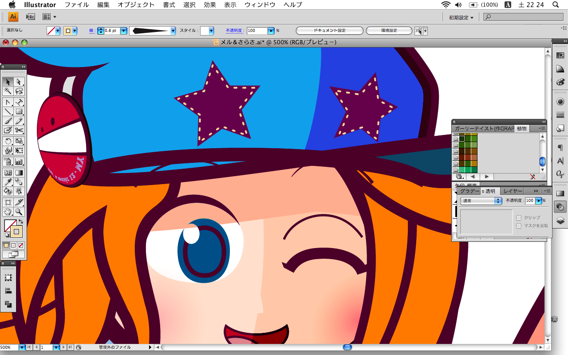
Task: Toggle the クリップ checkbox
Action: (x=519, y=217)
